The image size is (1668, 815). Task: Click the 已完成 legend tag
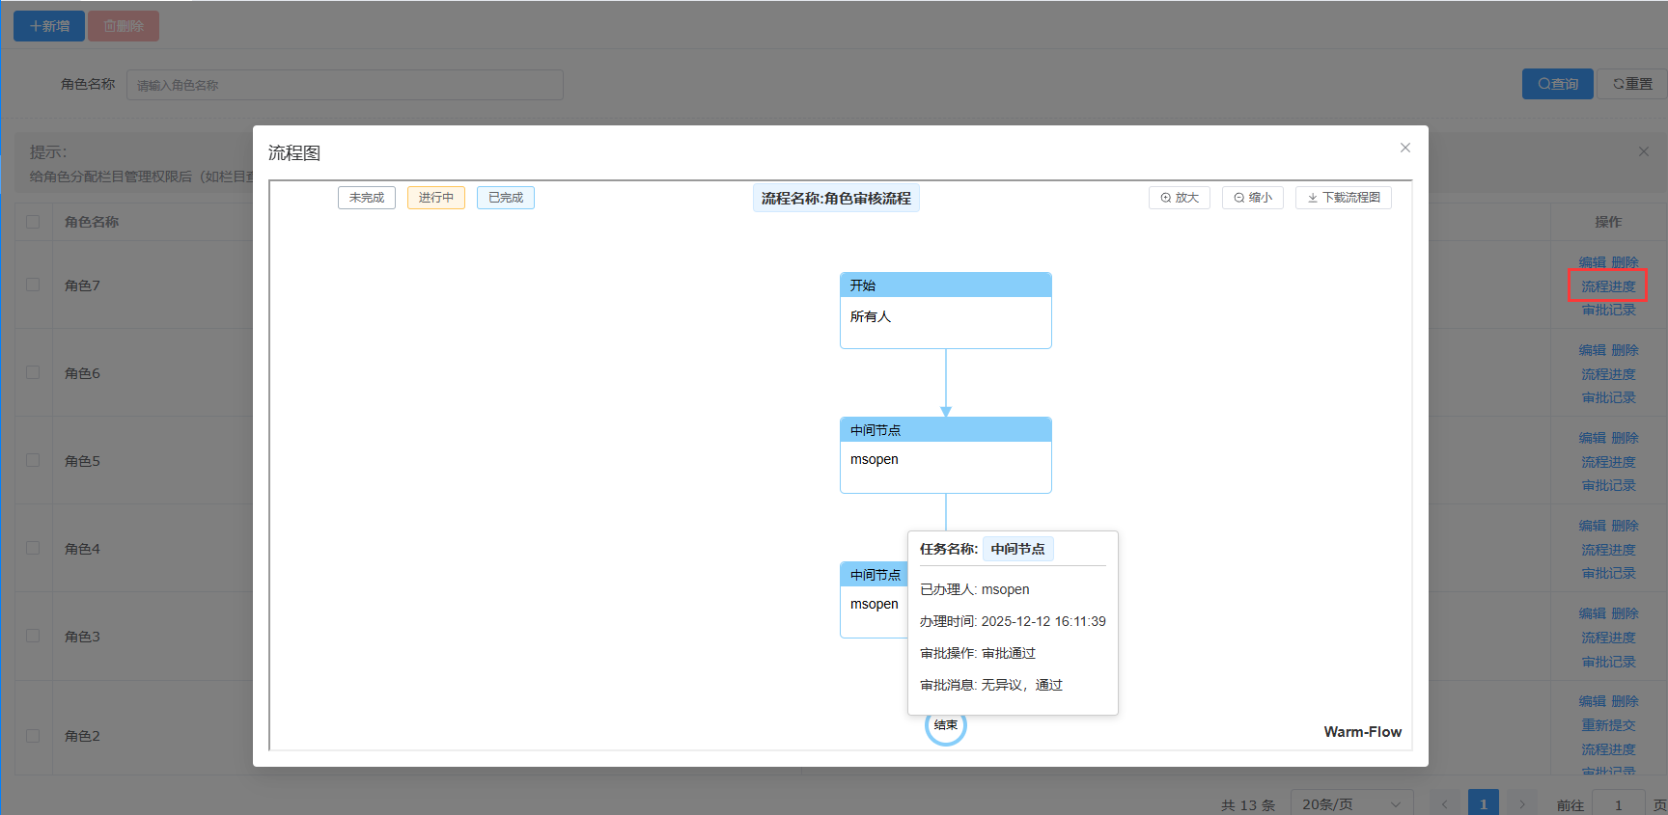(x=505, y=198)
